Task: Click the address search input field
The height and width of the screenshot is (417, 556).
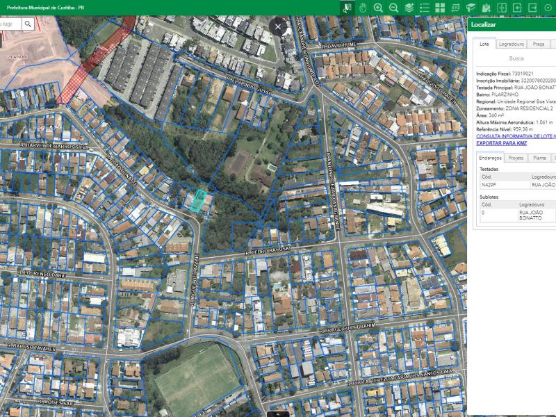Action: tap(10, 24)
